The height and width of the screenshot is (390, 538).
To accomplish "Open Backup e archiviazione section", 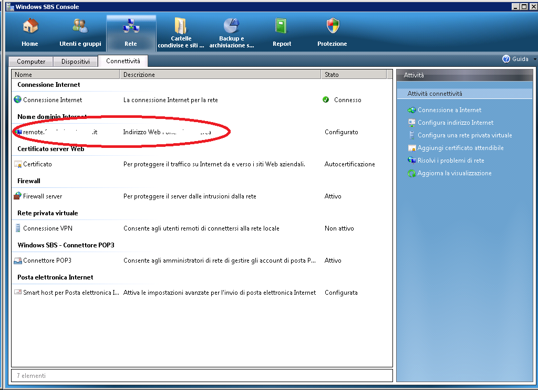I will tap(232, 33).
